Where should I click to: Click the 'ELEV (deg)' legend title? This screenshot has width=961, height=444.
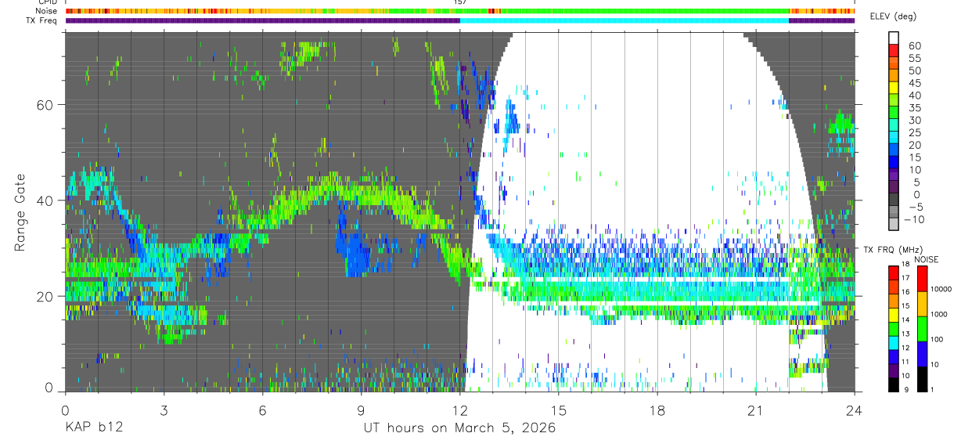pos(894,16)
